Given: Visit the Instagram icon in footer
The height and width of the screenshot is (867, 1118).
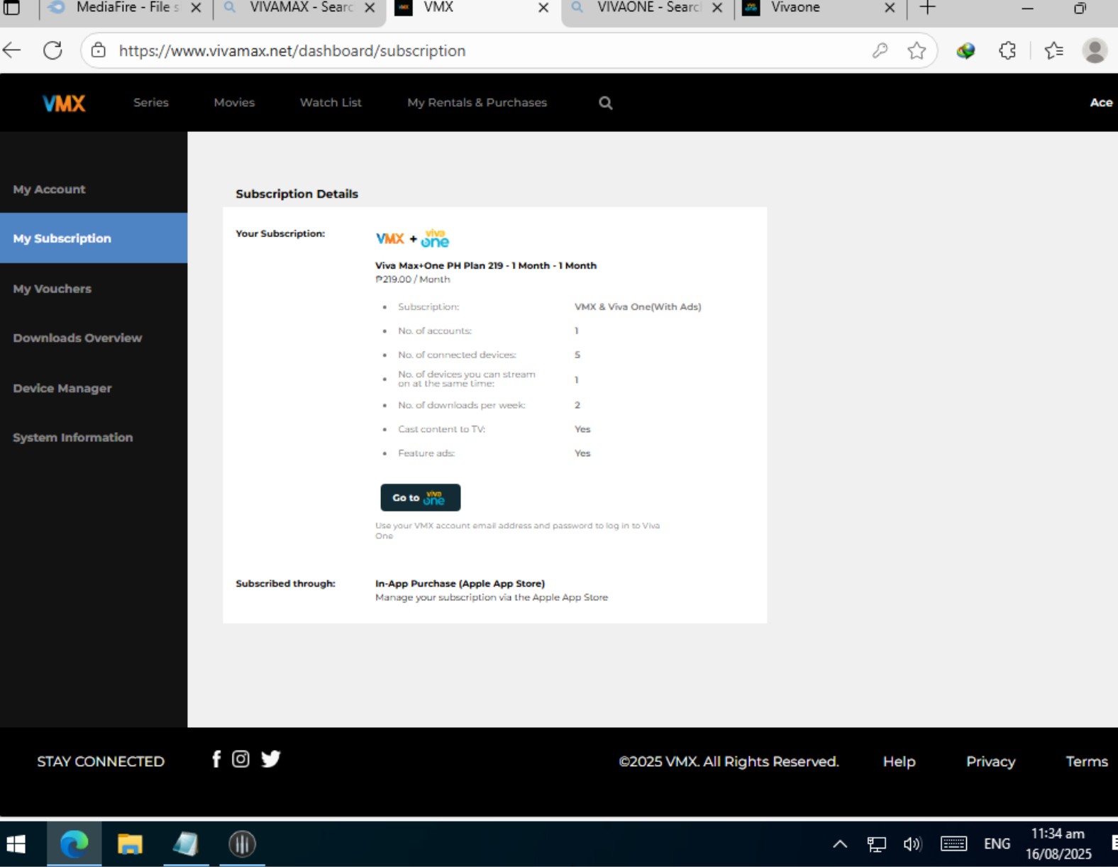Looking at the screenshot, I should (x=241, y=759).
